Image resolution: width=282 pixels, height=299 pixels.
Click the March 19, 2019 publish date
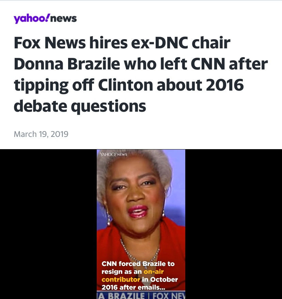tap(41, 134)
